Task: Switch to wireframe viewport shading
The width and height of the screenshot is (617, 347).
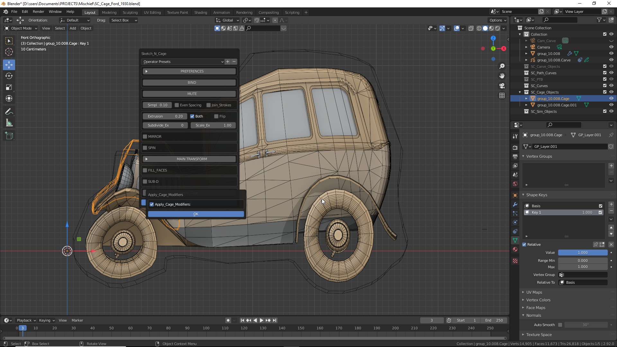Action: 479,28
